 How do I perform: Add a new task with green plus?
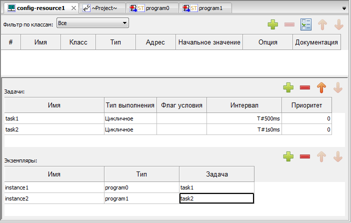coord(288,88)
